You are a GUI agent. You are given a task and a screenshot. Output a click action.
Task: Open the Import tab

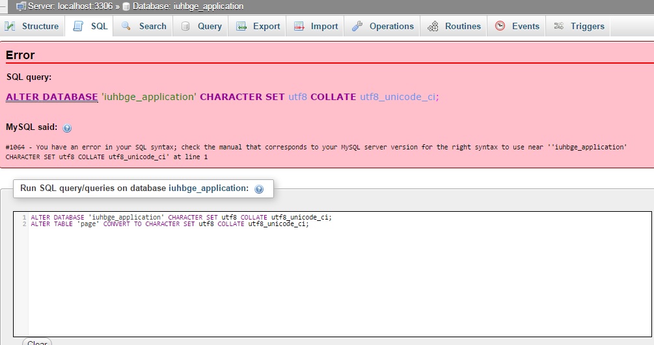coord(315,26)
